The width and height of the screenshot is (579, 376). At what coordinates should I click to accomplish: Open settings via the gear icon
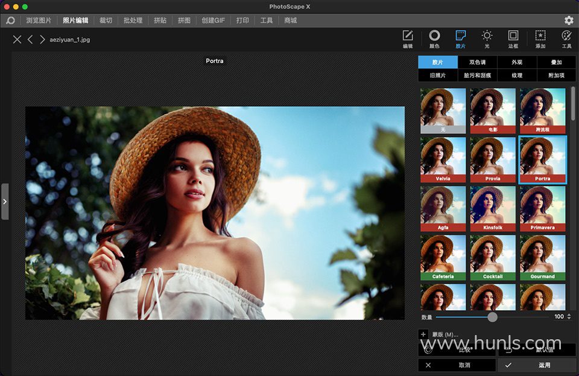tap(568, 20)
